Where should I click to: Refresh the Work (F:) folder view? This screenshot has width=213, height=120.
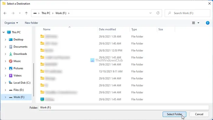coord(158,13)
